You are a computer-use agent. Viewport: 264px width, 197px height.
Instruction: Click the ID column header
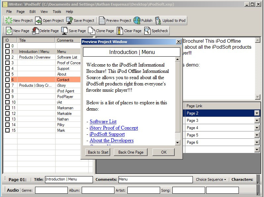point(10,40)
